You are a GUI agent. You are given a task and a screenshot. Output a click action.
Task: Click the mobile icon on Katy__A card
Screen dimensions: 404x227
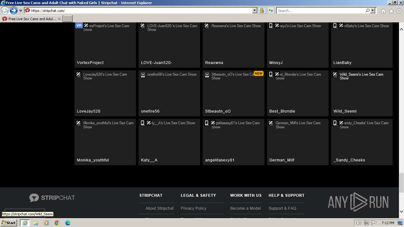coord(143,123)
